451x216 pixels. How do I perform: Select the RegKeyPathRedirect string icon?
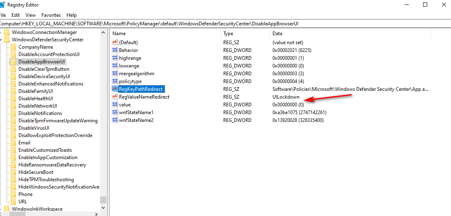pos(115,89)
